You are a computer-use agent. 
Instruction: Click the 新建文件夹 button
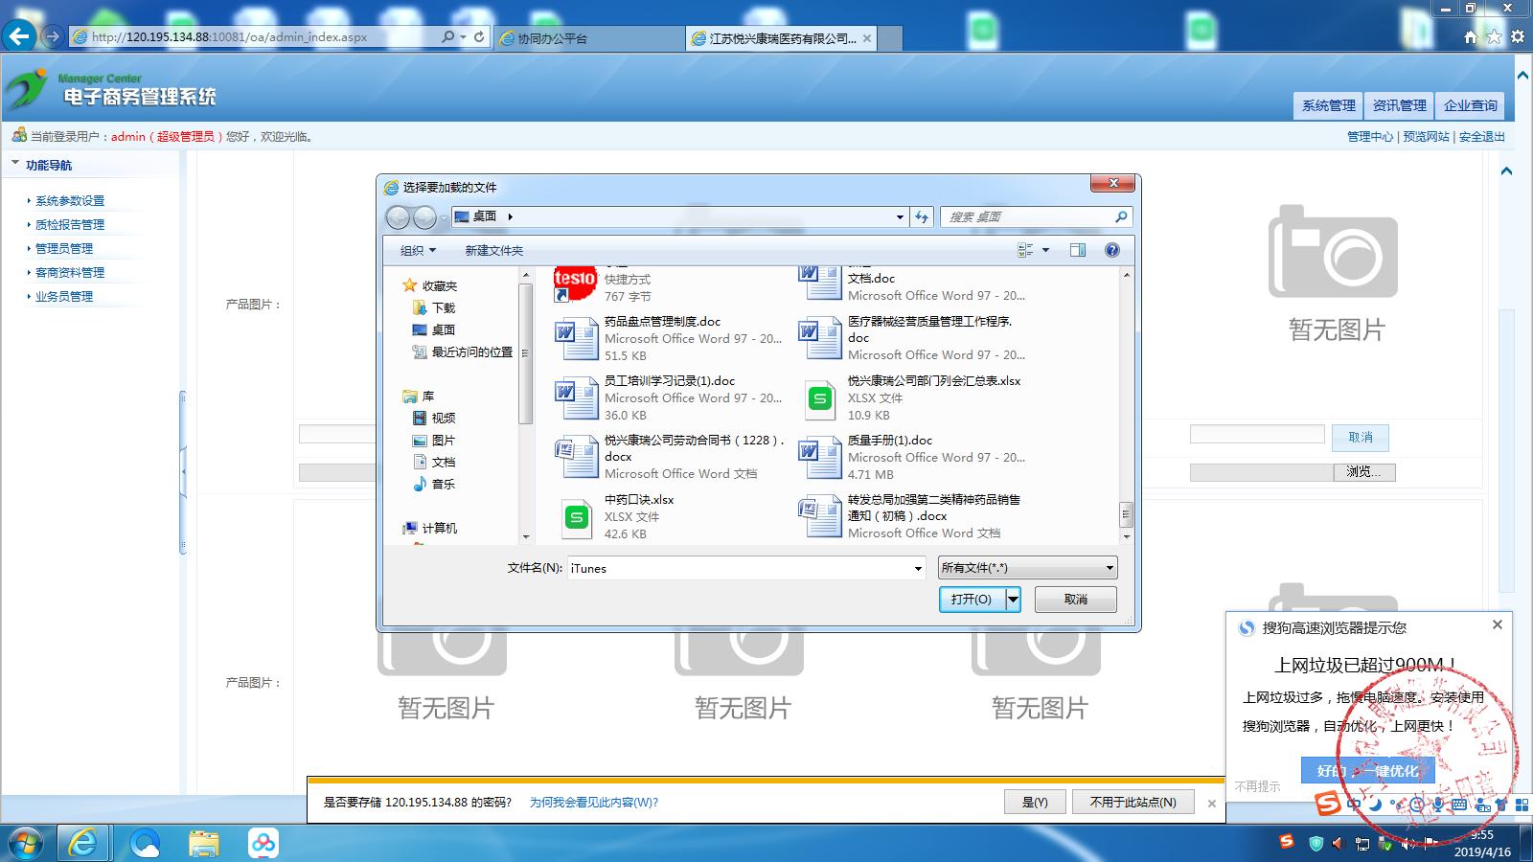tap(494, 250)
